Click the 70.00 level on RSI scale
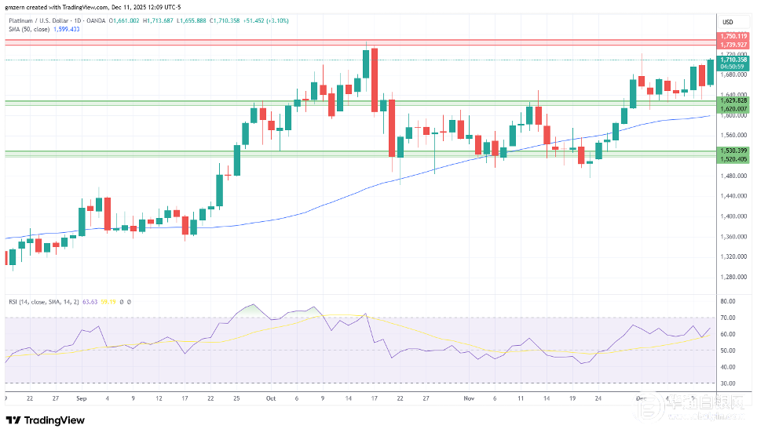This screenshot has width=757, height=436. coord(728,318)
